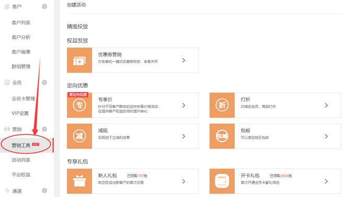Image resolution: width=344 pixels, height=197 pixels.
Task: Click the 对指定会员、商品打折 description
Action: (258, 107)
